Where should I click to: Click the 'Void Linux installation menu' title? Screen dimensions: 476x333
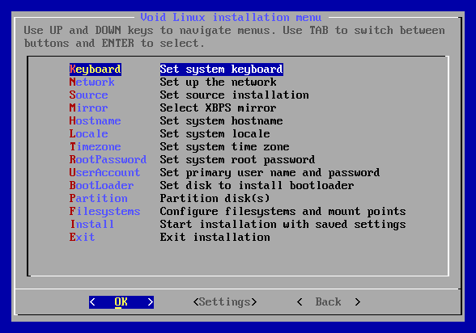click(231, 17)
